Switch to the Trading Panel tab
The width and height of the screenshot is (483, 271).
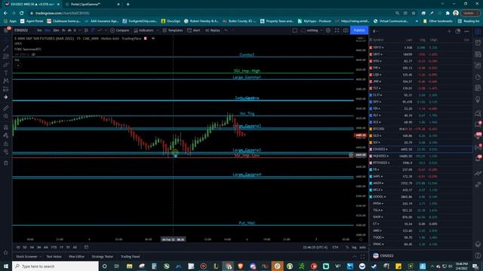click(x=130, y=257)
